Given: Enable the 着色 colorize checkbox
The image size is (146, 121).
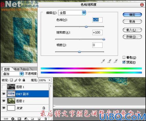Looking at the screenshot, I should point(124,57).
